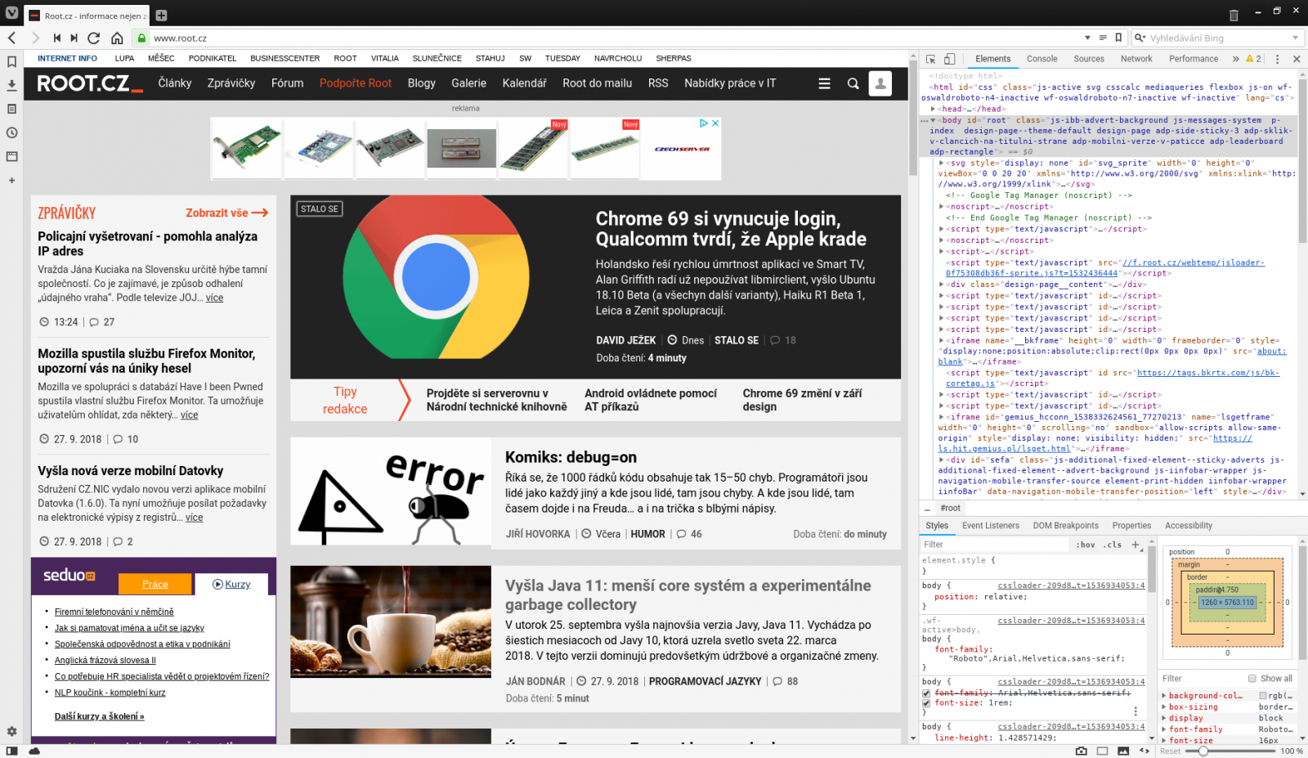Open the Vivaldi sync cloud status
This screenshot has width=1308, height=758.
(34, 751)
